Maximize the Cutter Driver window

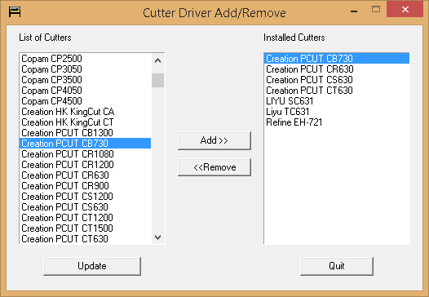(x=376, y=10)
